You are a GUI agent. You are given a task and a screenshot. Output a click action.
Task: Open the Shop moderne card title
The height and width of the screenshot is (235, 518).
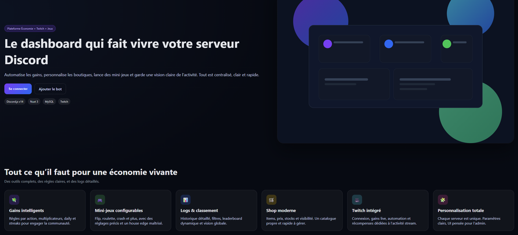coord(281,211)
